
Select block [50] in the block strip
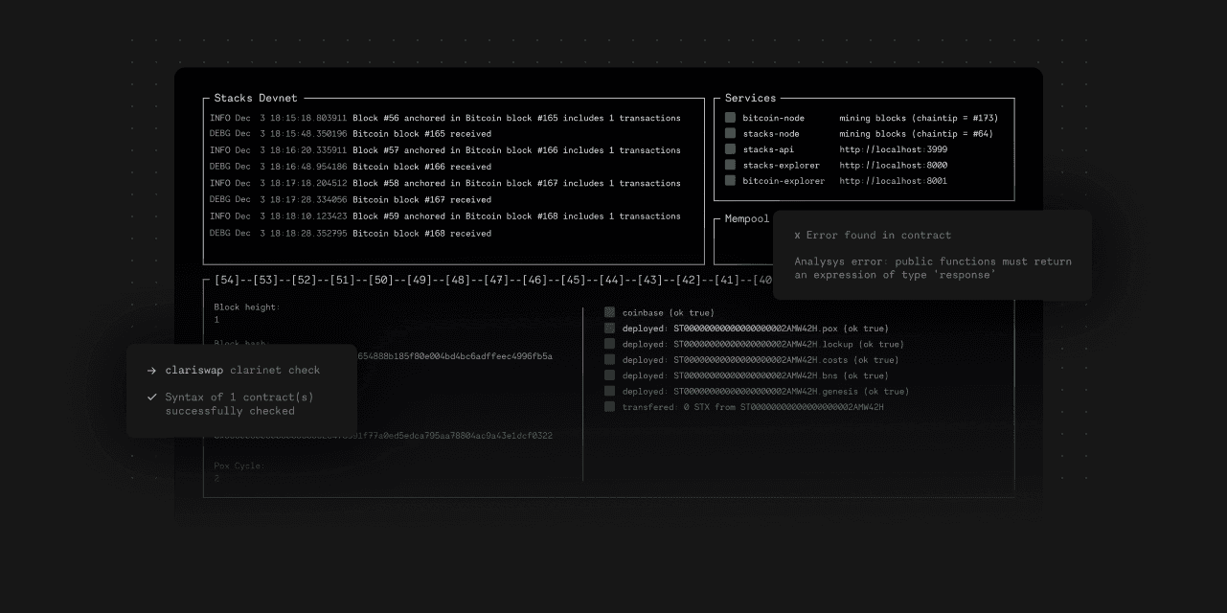[x=381, y=280]
